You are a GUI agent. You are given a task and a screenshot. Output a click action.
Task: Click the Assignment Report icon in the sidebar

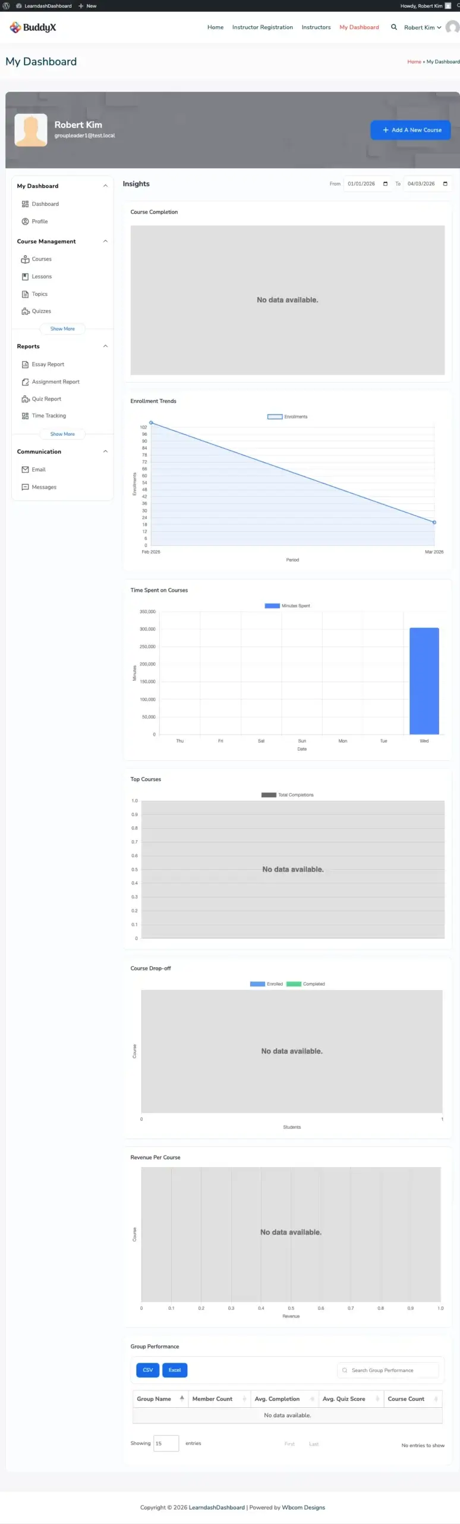(x=25, y=382)
